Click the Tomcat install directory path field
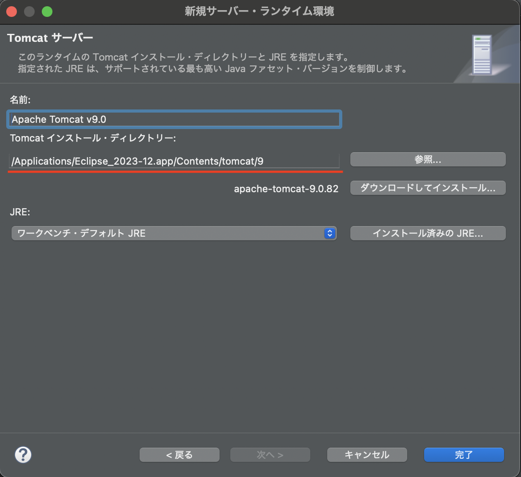Image resolution: width=521 pixels, height=477 pixels. click(x=174, y=162)
